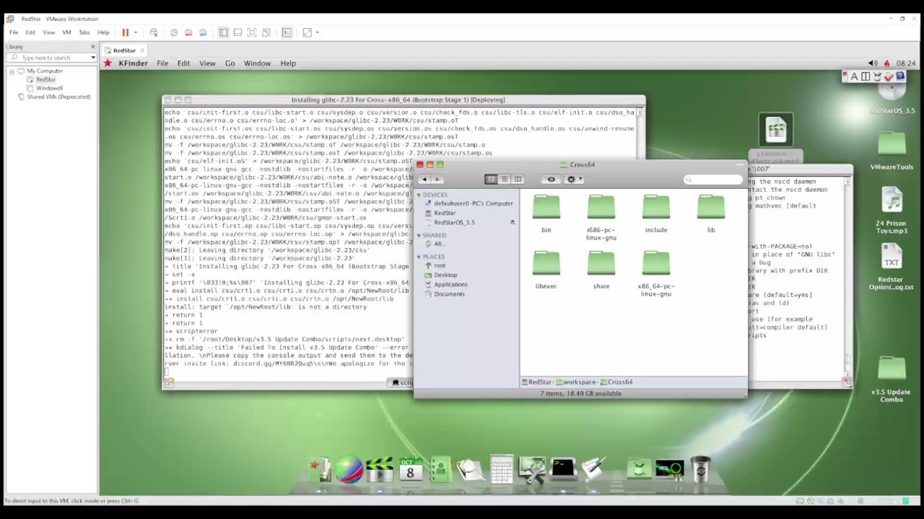
Task: Open the gear action dropdown
Action: click(x=574, y=179)
